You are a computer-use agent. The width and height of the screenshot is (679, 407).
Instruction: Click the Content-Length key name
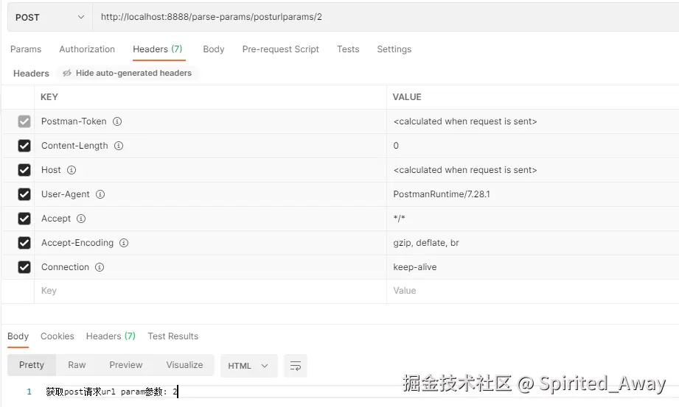tap(74, 146)
